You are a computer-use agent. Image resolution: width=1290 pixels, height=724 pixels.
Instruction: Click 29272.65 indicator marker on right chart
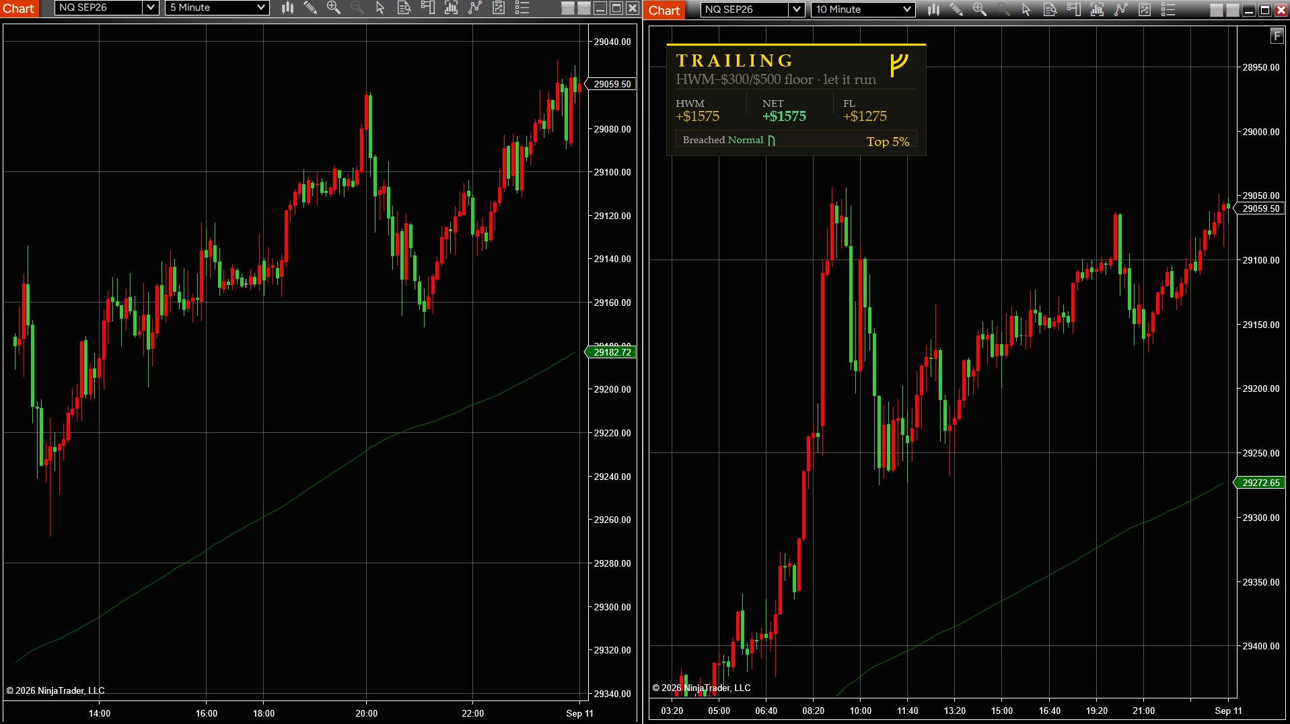click(1260, 483)
